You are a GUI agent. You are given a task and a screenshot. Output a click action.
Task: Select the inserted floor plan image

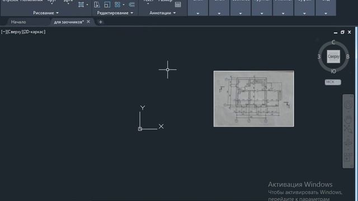254,99
